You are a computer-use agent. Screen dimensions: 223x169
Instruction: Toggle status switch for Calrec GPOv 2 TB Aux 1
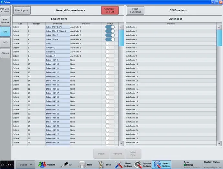coord(110,31)
